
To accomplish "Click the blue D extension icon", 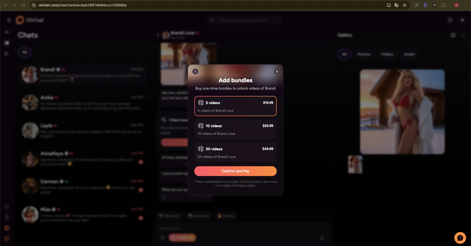I will tap(425, 5).
